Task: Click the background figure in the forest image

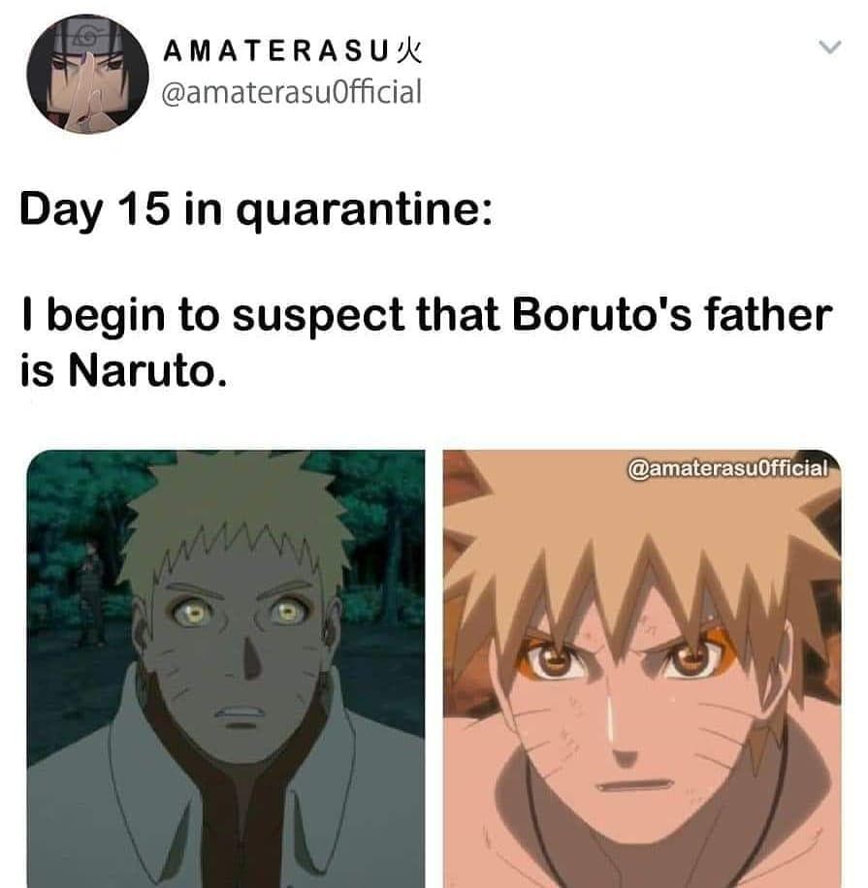Action: click(x=92, y=593)
